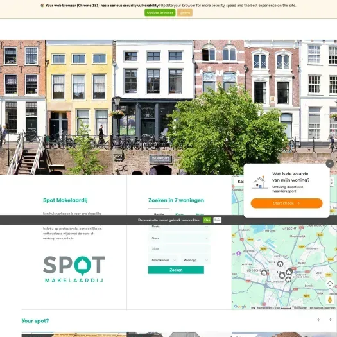Close the home value popup
Viewport: 337px width, 337px height.
pyautogui.click(x=330, y=164)
